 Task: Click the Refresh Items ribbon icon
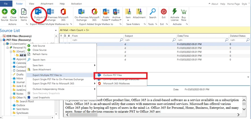pyautogui.click(x=24, y=11)
